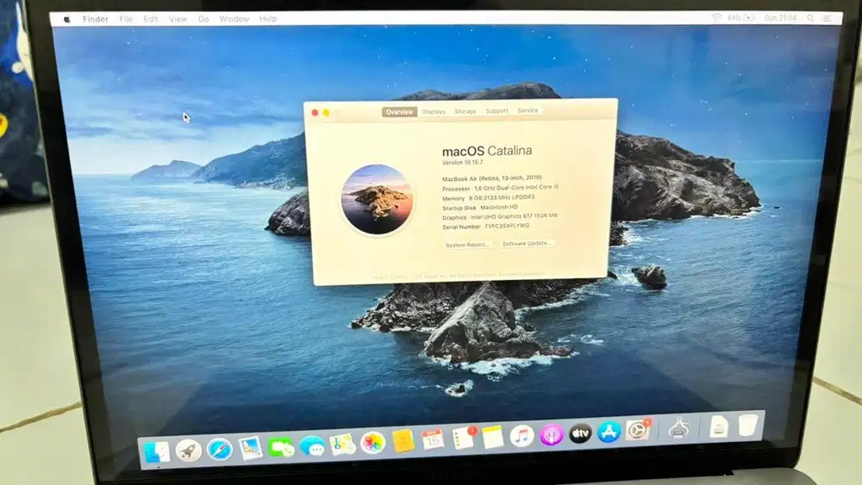Click the macOS Catalina title text

(487, 151)
